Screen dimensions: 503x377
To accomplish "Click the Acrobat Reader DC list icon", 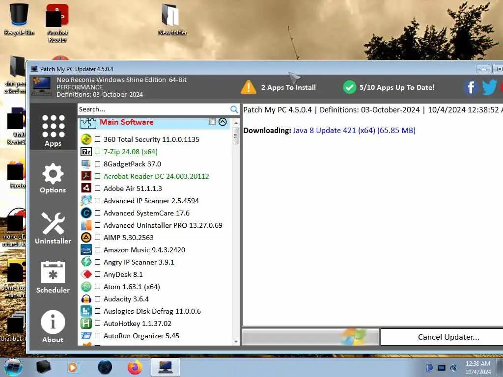I will [86, 176].
